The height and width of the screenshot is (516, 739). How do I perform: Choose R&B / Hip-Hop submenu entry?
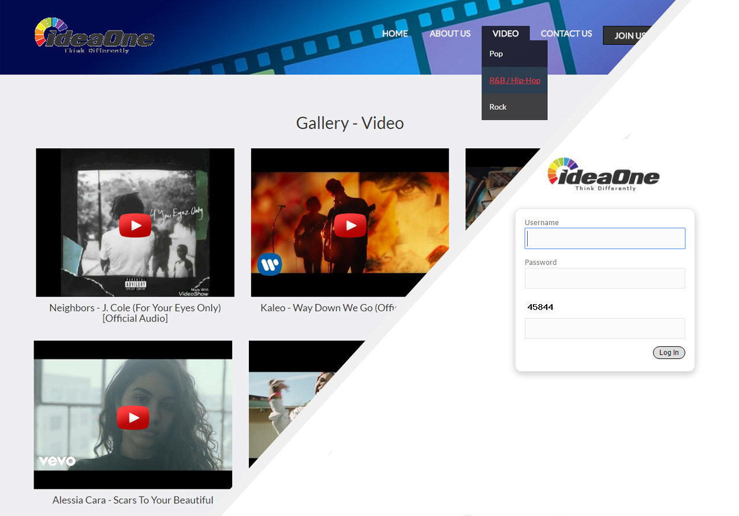514,80
